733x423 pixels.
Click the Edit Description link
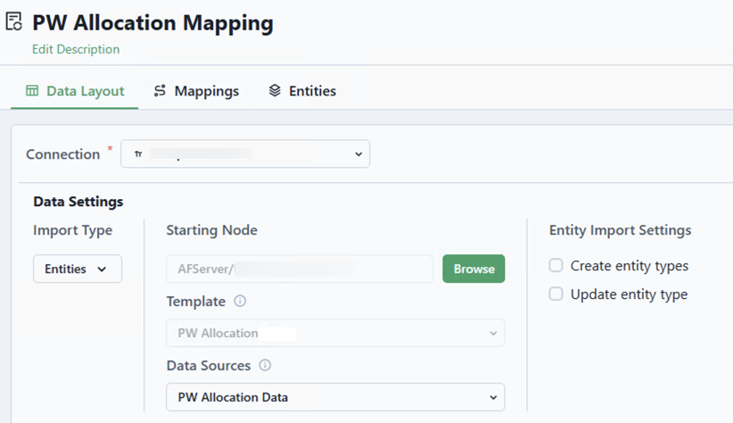click(76, 49)
